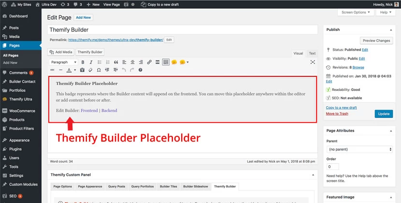Click the clear formatting eraser icon
The image size is (401, 203).
[90, 70]
